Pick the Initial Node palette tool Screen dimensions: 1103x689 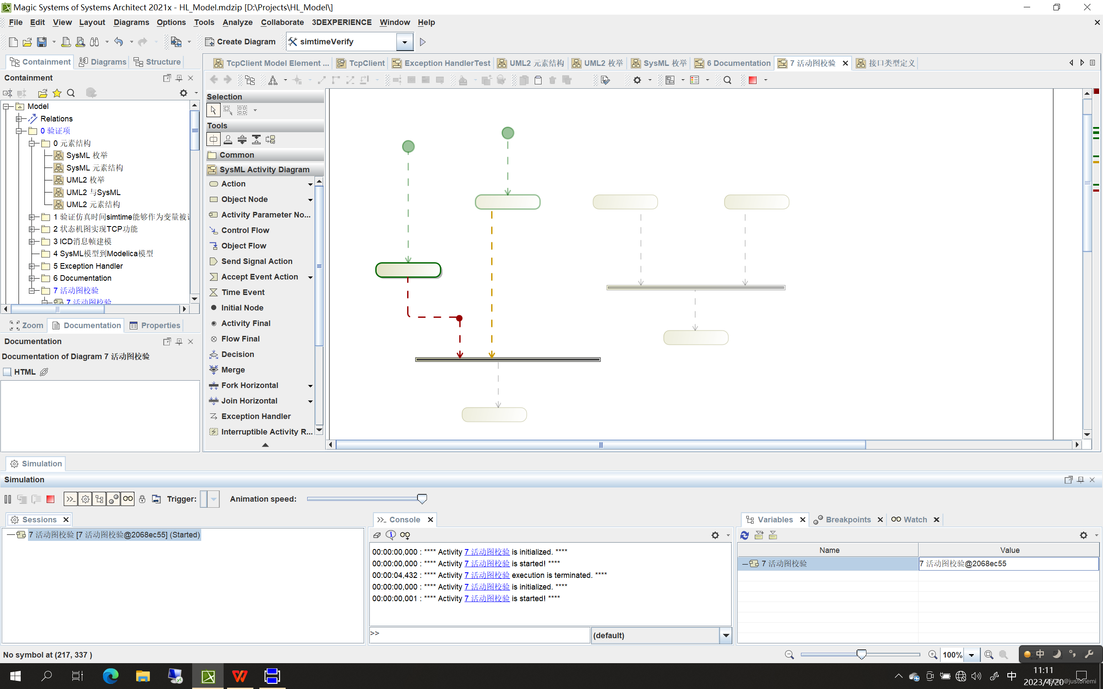tap(242, 307)
